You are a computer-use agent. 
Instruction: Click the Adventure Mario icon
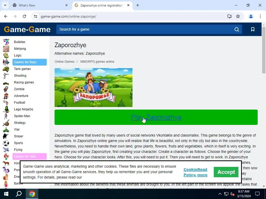pos(6,96)
